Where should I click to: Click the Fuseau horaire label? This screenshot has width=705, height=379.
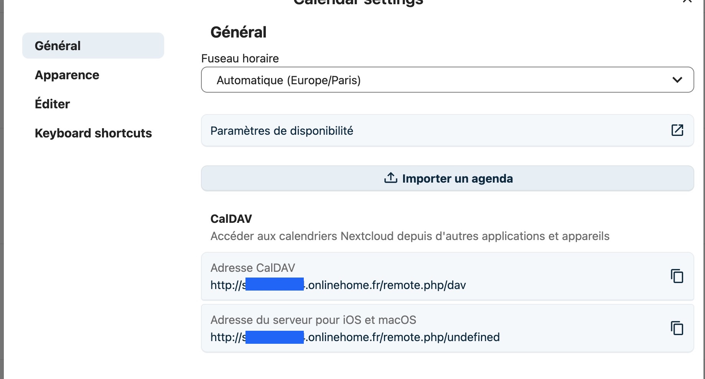click(x=240, y=59)
